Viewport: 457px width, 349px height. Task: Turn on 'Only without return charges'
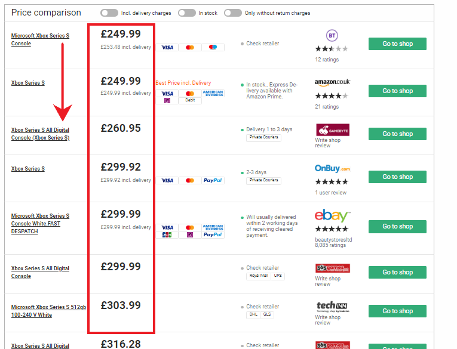coord(232,13)
